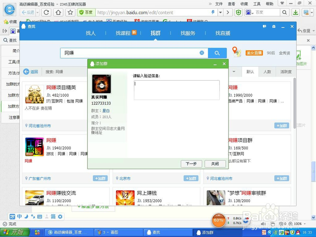Screen dimensions: 316x237
Task: Click the 90后 hot keyword
Action: tap(271, 53)
